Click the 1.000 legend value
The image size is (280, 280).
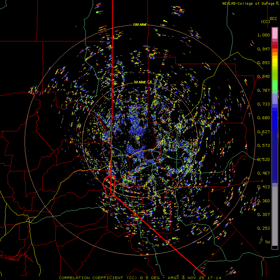point(264,35)
